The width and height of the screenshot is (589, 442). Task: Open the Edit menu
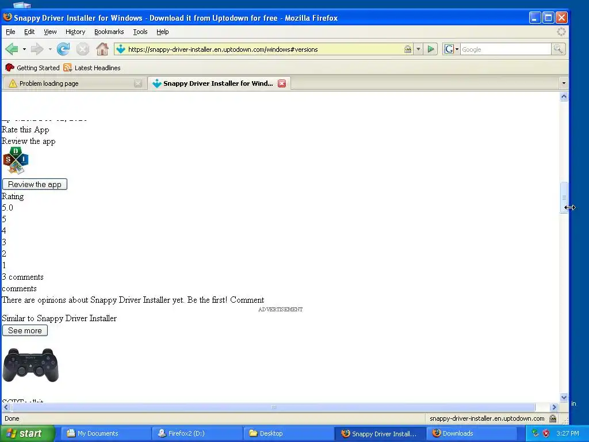click(29, 32)
